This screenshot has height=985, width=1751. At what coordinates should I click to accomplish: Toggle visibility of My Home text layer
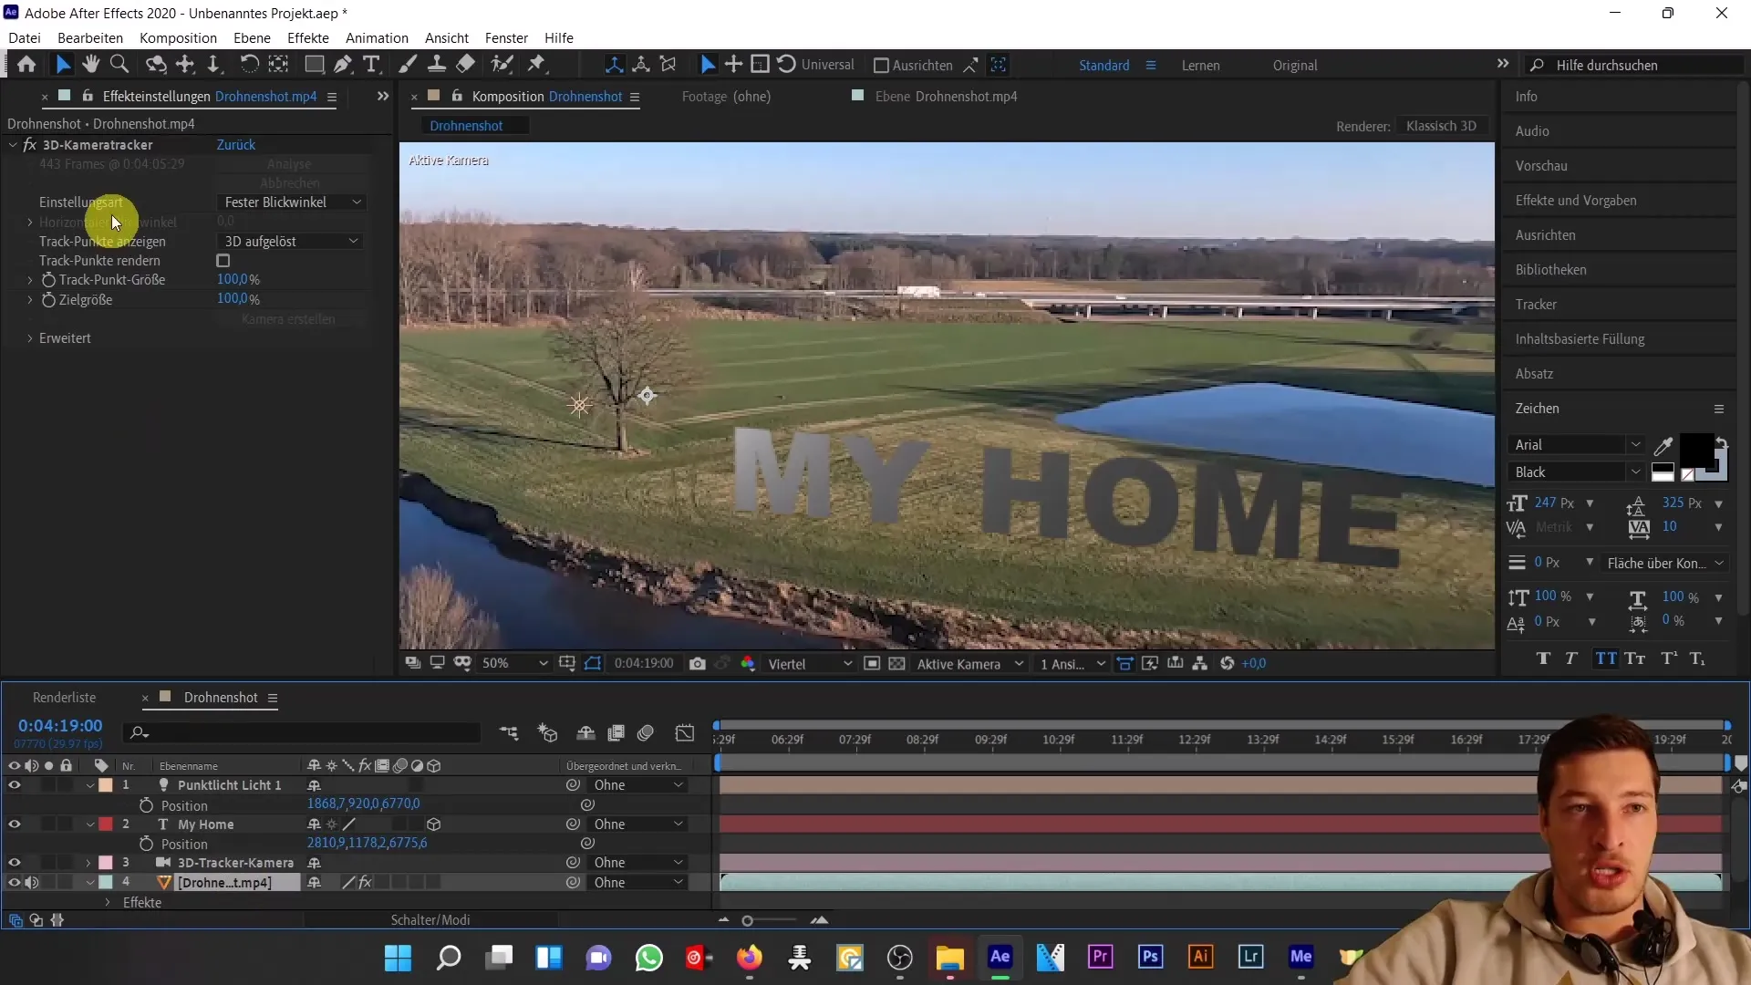(x=15, y=824)
